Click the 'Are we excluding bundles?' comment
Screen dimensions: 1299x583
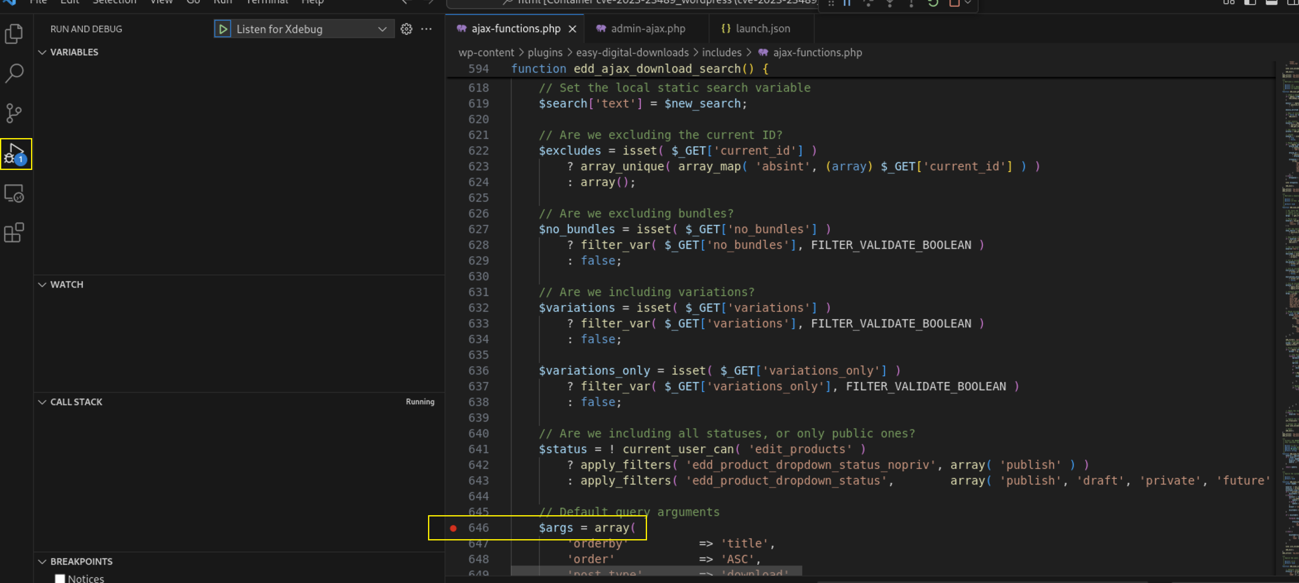click(x=636, y=214)
